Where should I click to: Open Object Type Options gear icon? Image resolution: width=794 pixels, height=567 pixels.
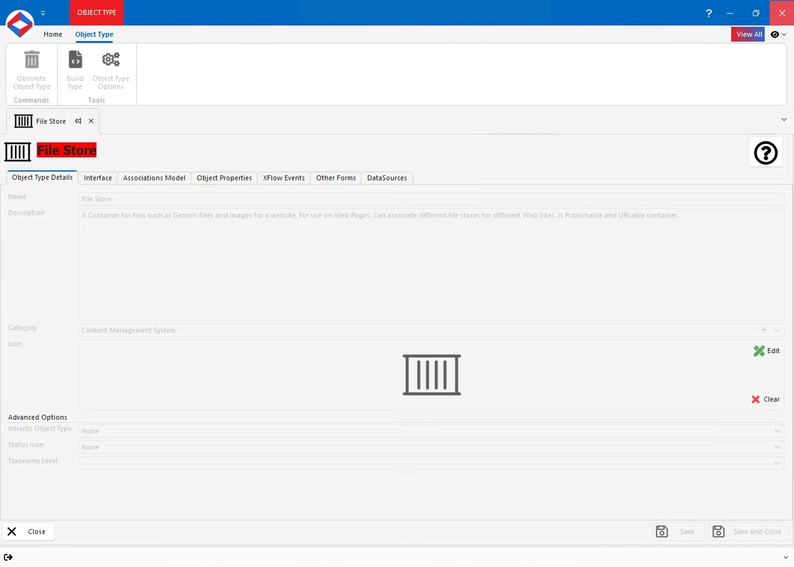(111, 59)
